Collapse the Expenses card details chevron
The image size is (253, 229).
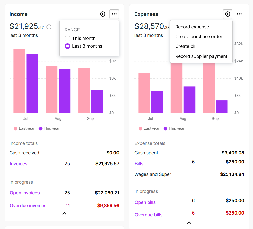189,223
